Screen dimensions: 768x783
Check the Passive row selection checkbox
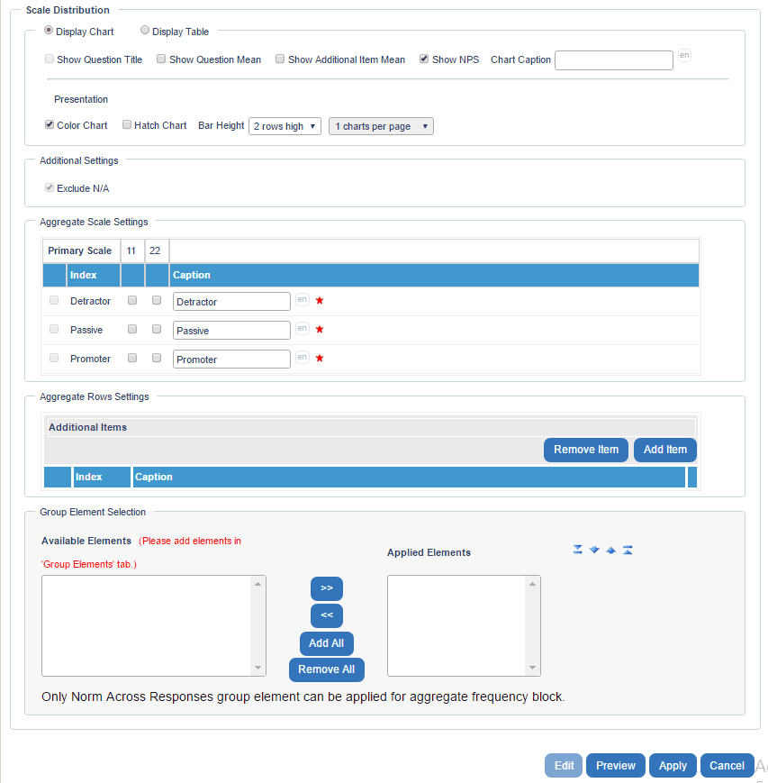pyautogui.click(x=54, y=329)
